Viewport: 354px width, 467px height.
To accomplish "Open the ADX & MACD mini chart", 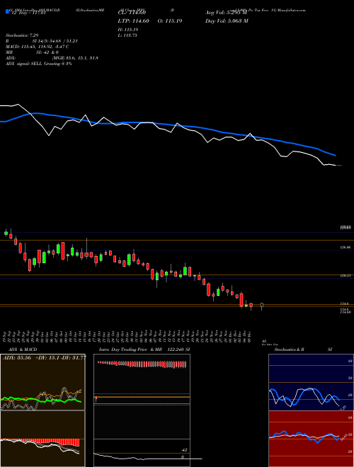I will (x=42, y=410).
